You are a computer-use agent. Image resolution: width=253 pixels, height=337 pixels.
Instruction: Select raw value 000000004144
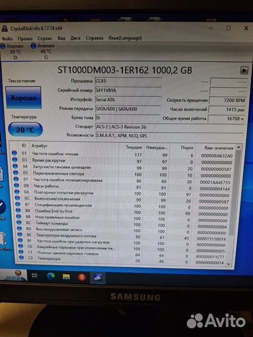(x=214, y=189)
